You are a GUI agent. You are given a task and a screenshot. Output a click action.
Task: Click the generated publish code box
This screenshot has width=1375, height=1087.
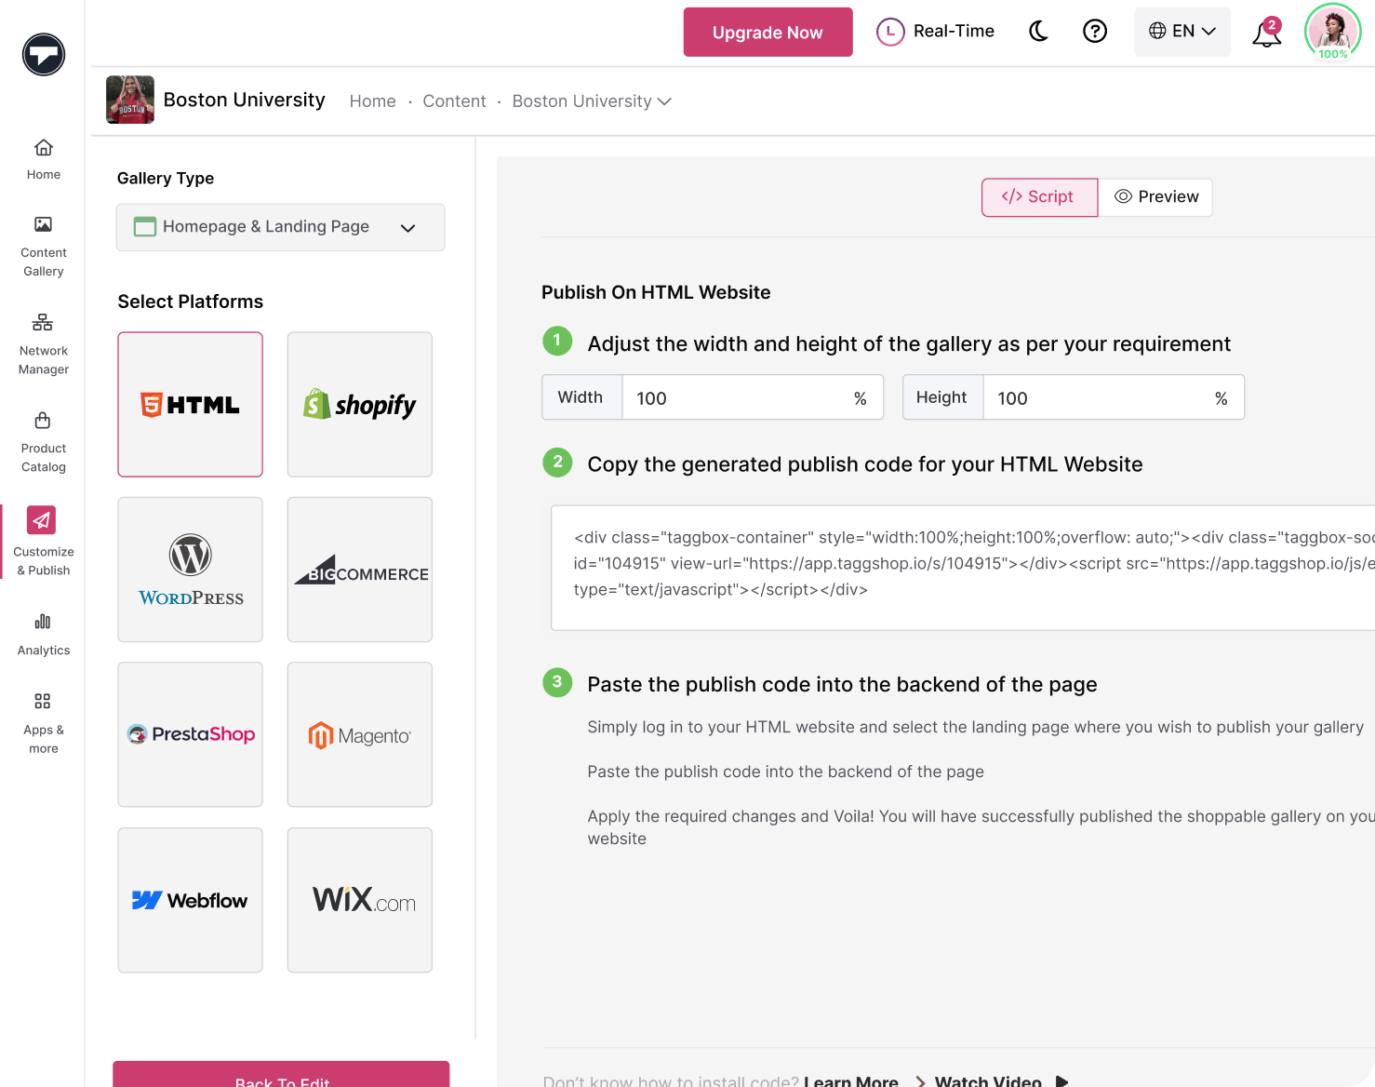coord(963,568)
